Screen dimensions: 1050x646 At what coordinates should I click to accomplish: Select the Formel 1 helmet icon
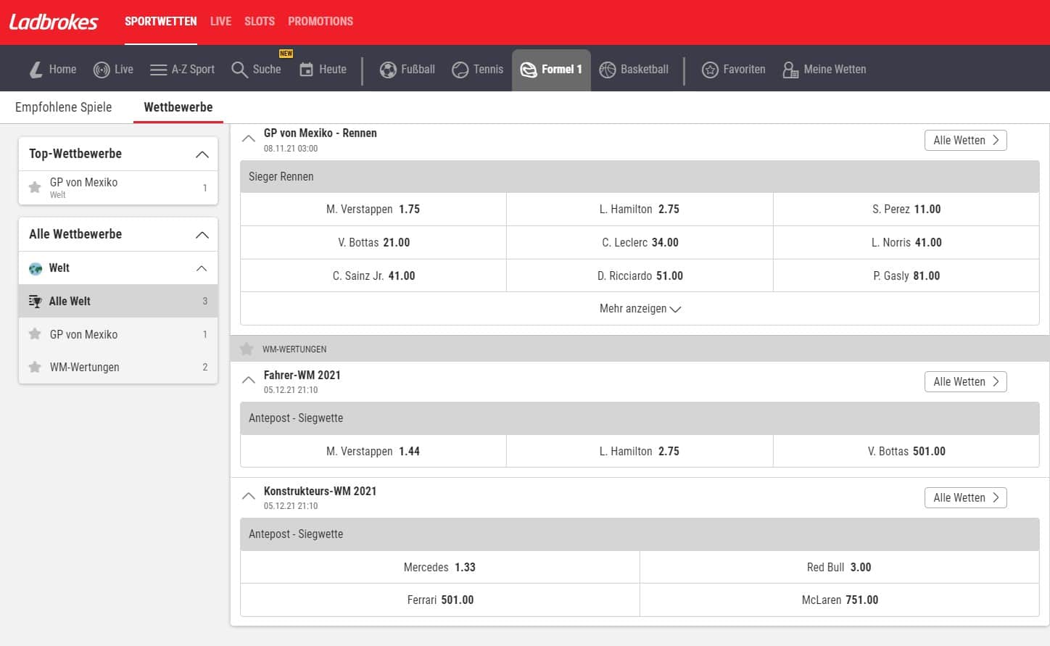(529, 70)
